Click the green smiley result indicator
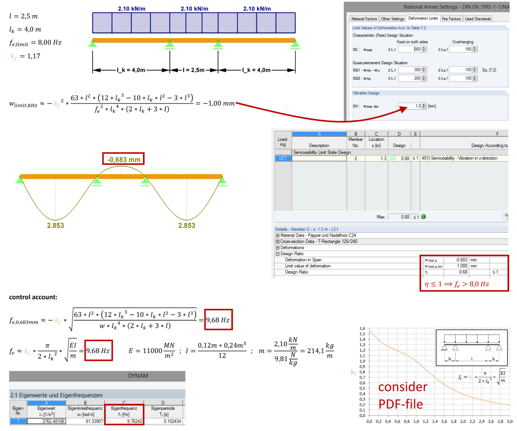 pos(424,216)
